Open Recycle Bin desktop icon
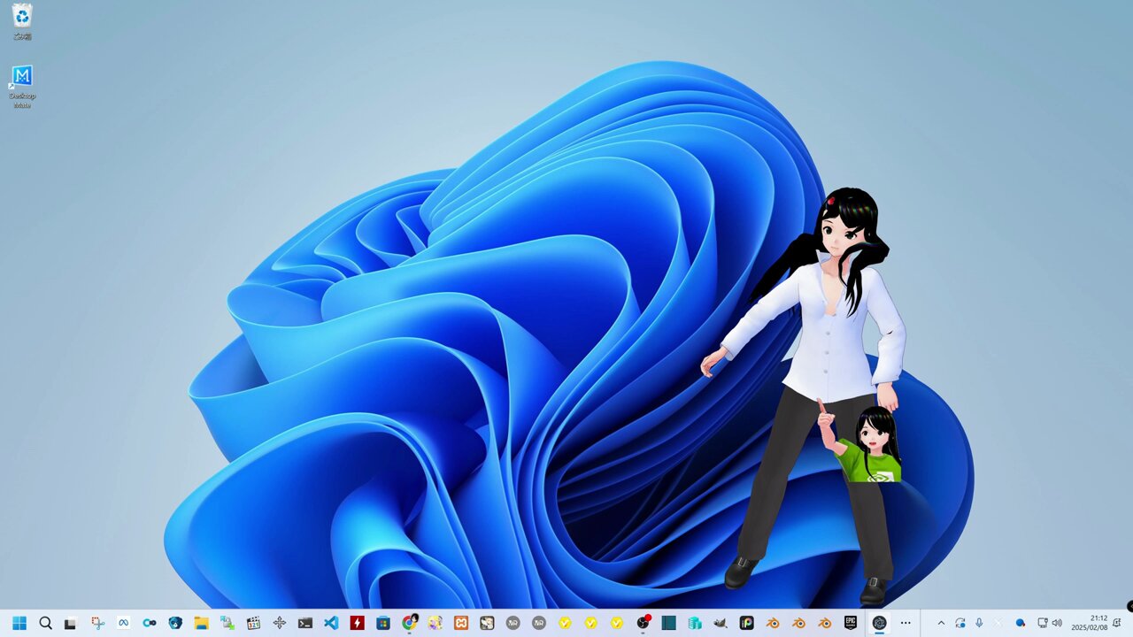The image size is (1133, 637). (x=22, y=22)
